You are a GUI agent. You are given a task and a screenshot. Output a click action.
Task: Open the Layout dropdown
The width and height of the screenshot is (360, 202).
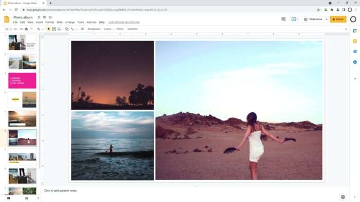(x=108, y=29)
